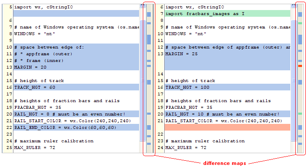
Task: Click the tall blue marker in right difference map
Action: coord(300,39)
